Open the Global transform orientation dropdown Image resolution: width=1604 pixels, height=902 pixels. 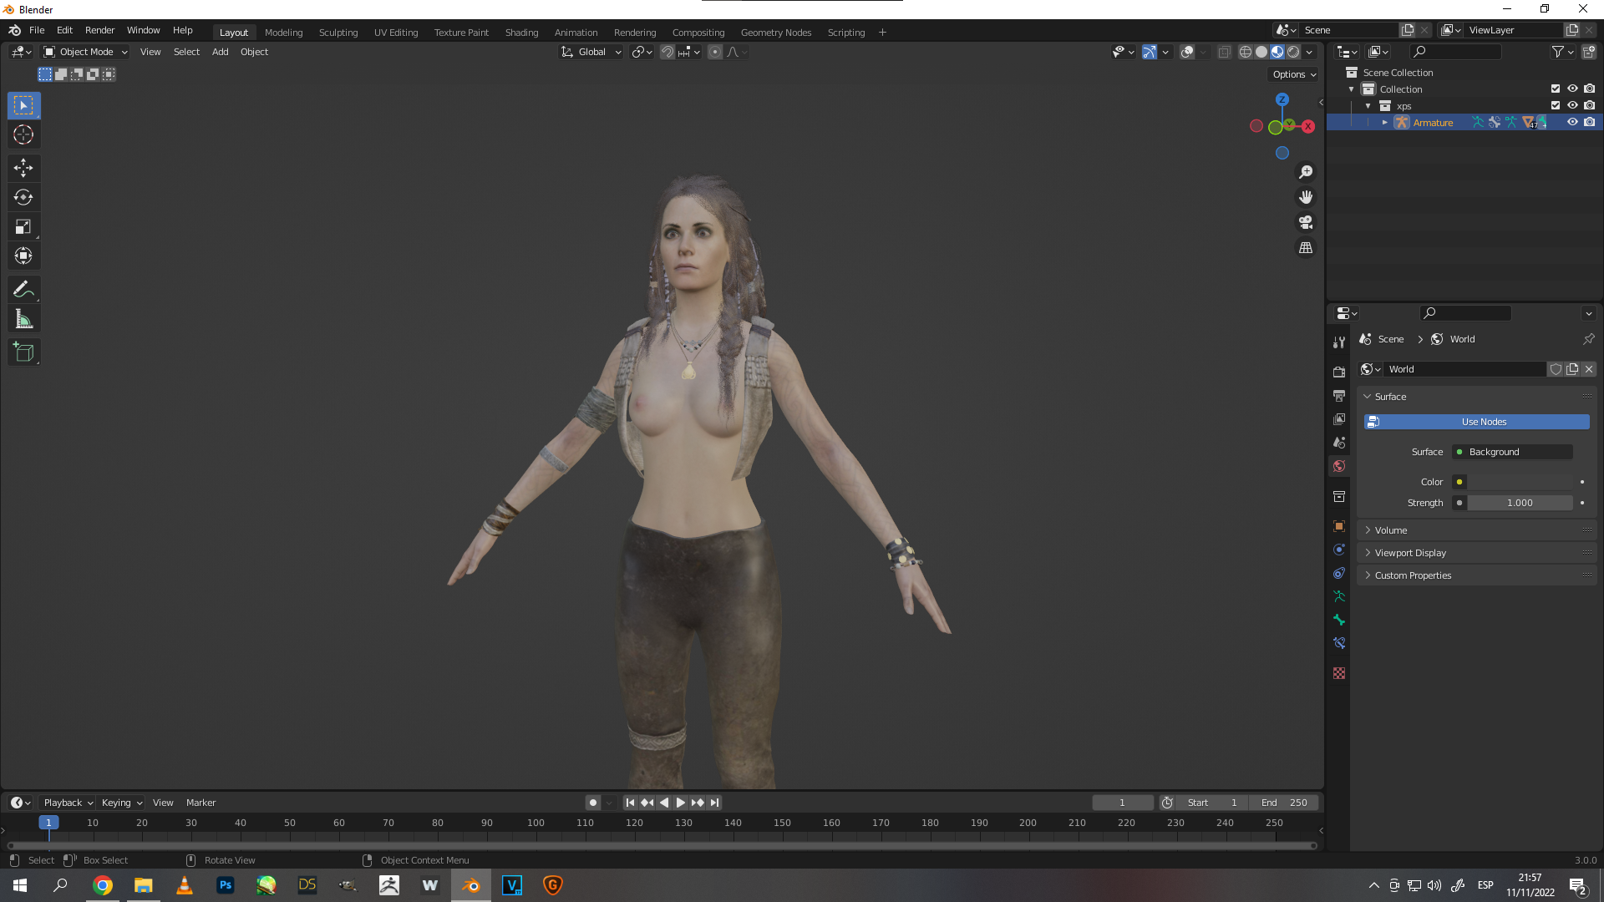591,52
